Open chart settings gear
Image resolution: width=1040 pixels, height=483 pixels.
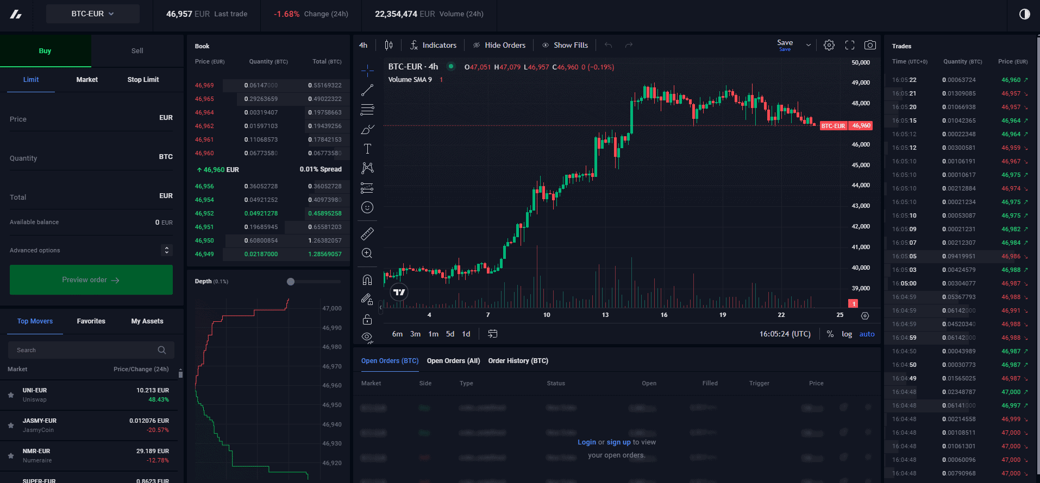[829, 45]
